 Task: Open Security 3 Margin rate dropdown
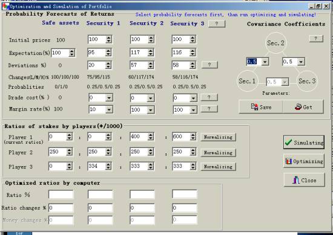(x=193, y=110)
